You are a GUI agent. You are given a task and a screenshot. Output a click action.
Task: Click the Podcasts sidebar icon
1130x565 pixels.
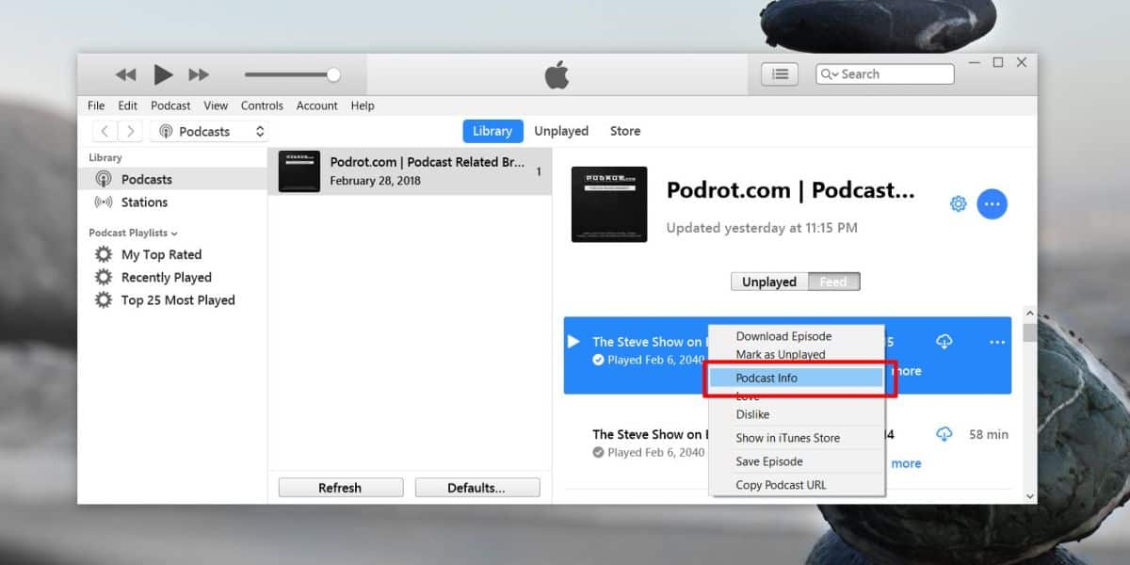pyautogui.click(x=104, y=179)
